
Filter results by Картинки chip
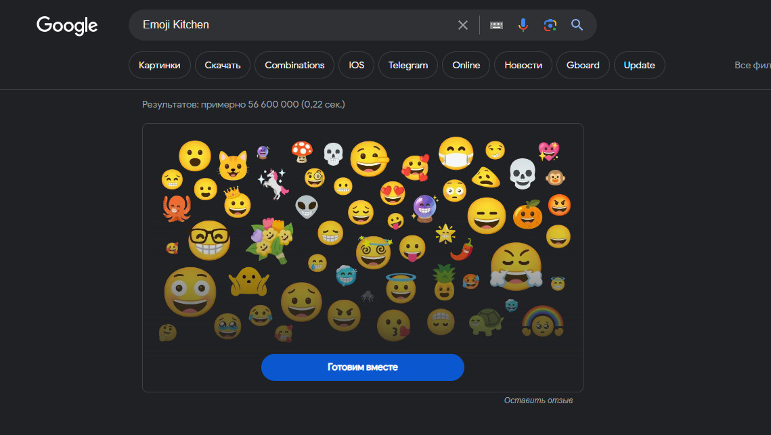click(159, 66)
